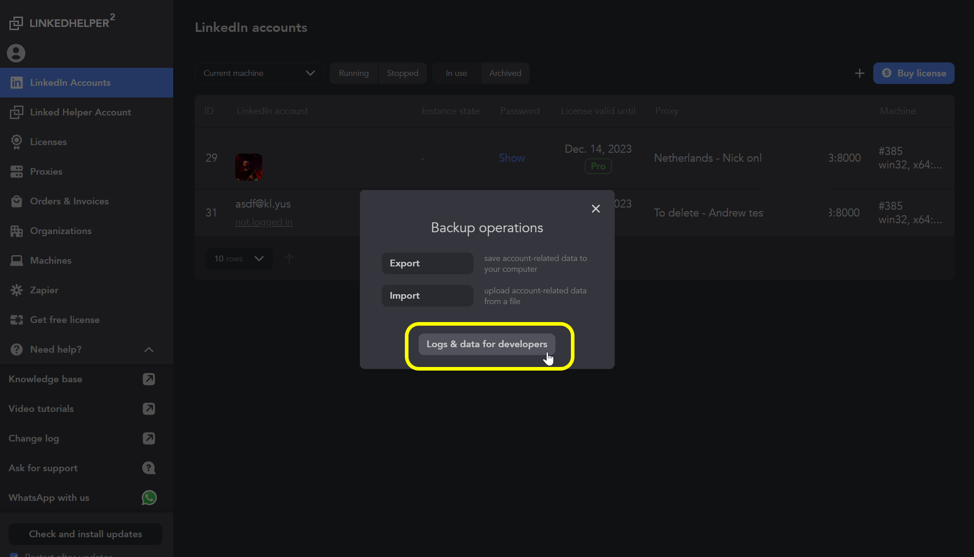The width and height of the screenshot is (974, 557).
Task: Click the not logged in link
Action: point(264,222)
